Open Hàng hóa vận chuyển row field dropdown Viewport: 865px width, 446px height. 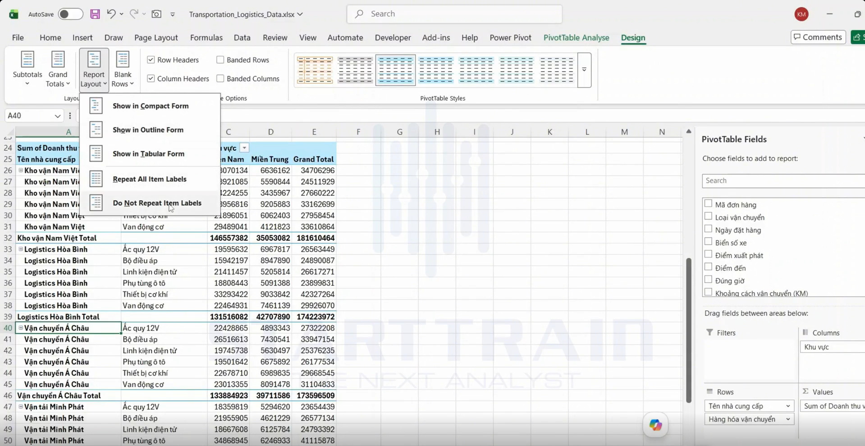click(788, 419)
